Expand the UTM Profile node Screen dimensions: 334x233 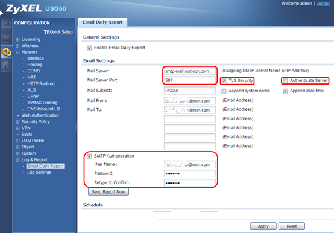(17, 141)
